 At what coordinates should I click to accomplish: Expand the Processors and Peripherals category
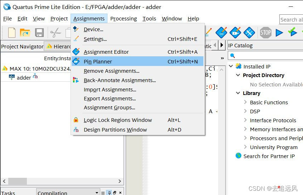pos(245,138)
